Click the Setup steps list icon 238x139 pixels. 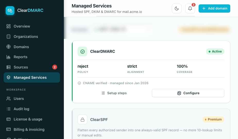(103, 93)
